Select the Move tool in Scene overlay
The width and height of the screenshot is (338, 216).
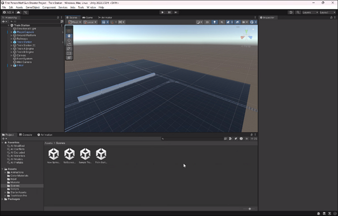[69, 40]
